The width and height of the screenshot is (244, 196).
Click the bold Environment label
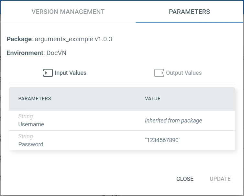25,53
